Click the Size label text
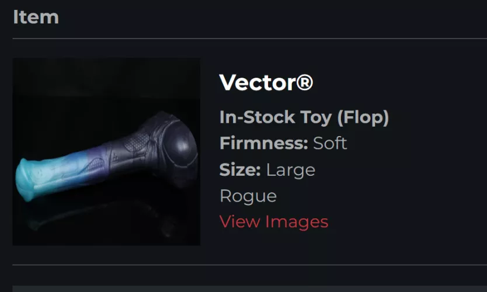Screen dimensions: 487x292 [240, 170]
